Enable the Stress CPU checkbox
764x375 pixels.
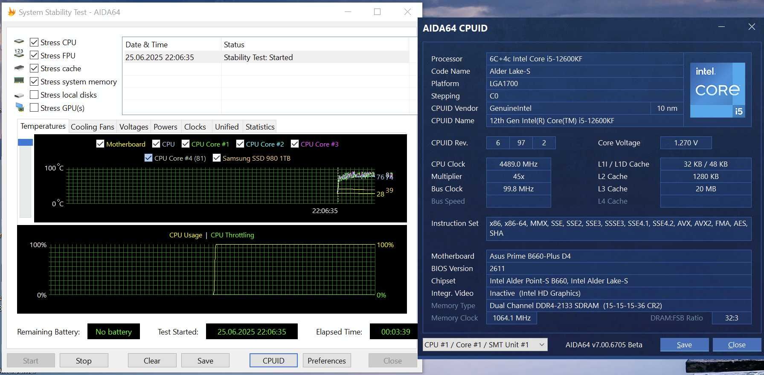click(34, 42)
